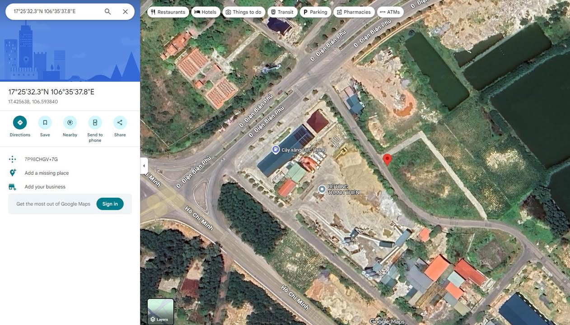Send location to phone
Viewport: 570px width, 325px height.
pyautogui.click(x=95, y=123)
